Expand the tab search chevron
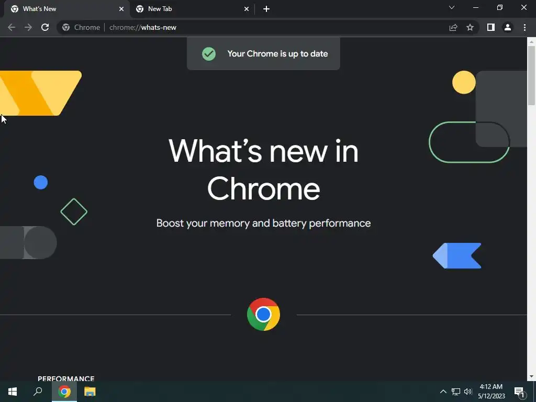The width and height of the screenshot is (536, 402). [x=452, y=7]
